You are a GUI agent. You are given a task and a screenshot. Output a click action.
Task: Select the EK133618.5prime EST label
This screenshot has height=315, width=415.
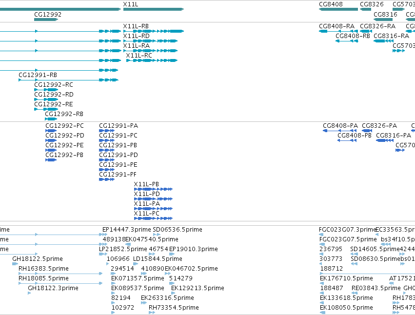(346, 298)
